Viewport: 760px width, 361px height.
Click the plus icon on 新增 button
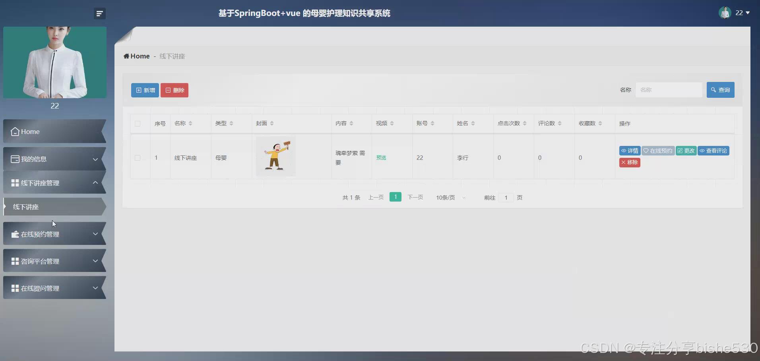pyautogui.click(x=139, y=90)
